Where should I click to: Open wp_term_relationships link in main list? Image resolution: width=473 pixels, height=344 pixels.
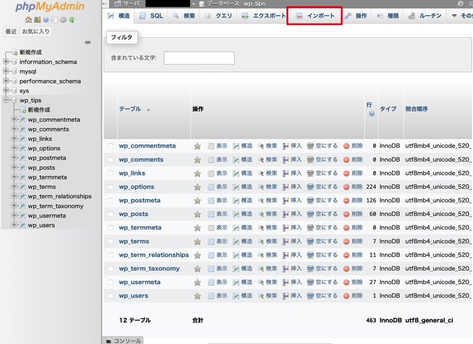point(154,255)
